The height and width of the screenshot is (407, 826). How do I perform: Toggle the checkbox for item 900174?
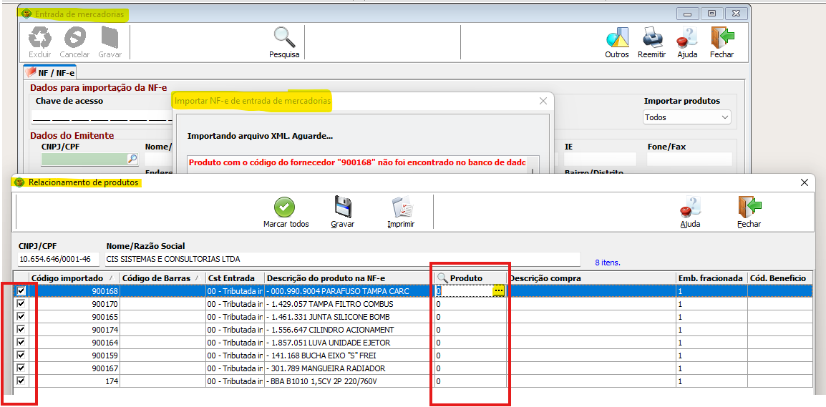click(21, 330)
